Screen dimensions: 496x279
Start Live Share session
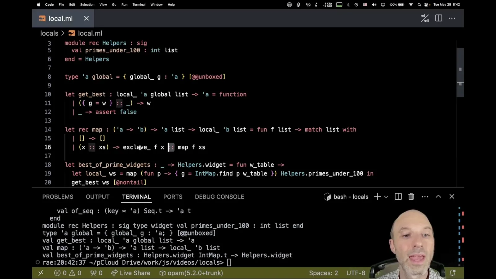point(131,273)
